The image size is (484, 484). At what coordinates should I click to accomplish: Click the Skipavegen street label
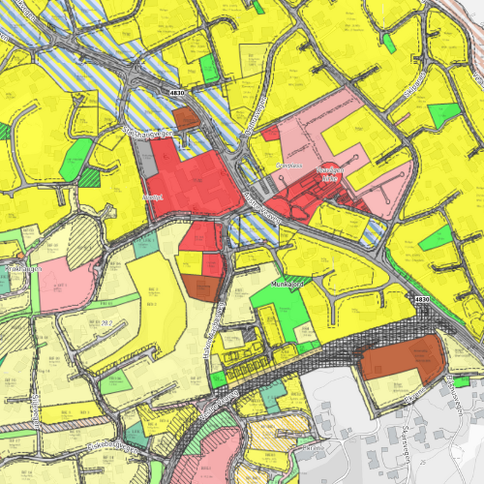415,85
